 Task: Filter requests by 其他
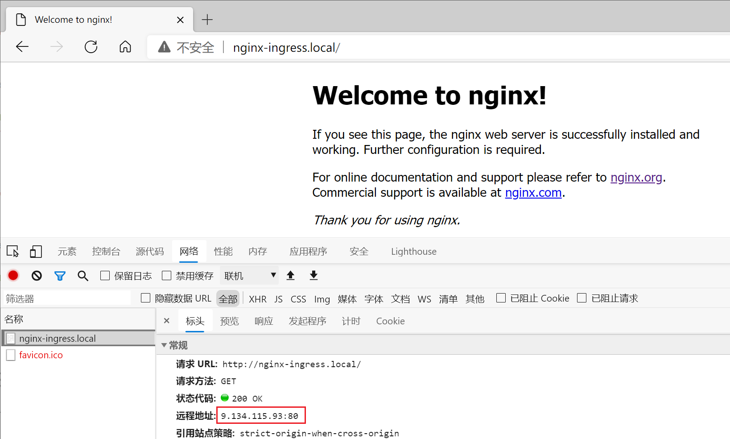point(475,299)
